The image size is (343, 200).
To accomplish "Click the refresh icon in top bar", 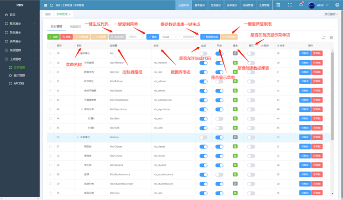I will [x=51, y=5].
